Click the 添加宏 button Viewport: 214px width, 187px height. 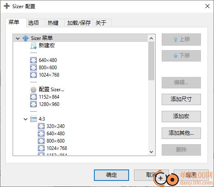click(181, 117)
